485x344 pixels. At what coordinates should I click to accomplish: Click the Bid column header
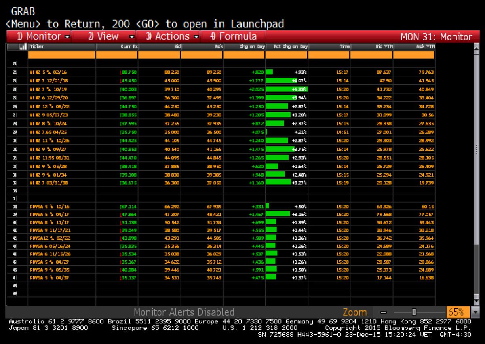coord(159,46)
